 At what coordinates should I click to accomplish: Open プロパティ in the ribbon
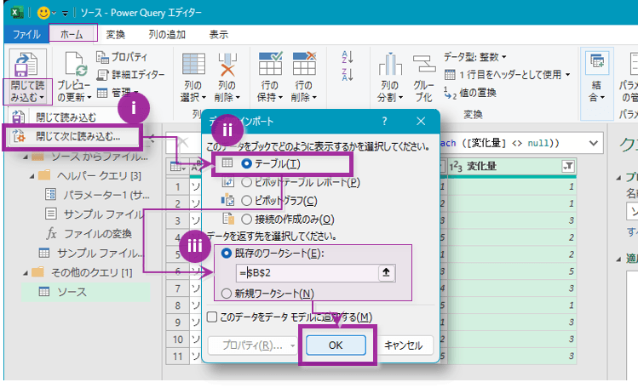(x=122, y=57)
